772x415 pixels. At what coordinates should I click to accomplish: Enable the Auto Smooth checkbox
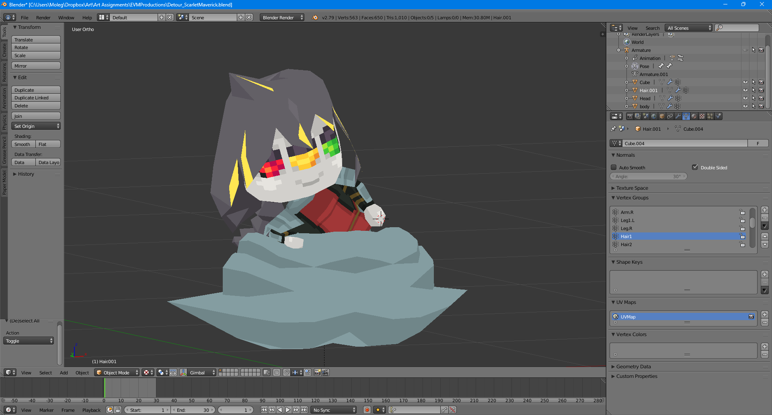[614, 168]
